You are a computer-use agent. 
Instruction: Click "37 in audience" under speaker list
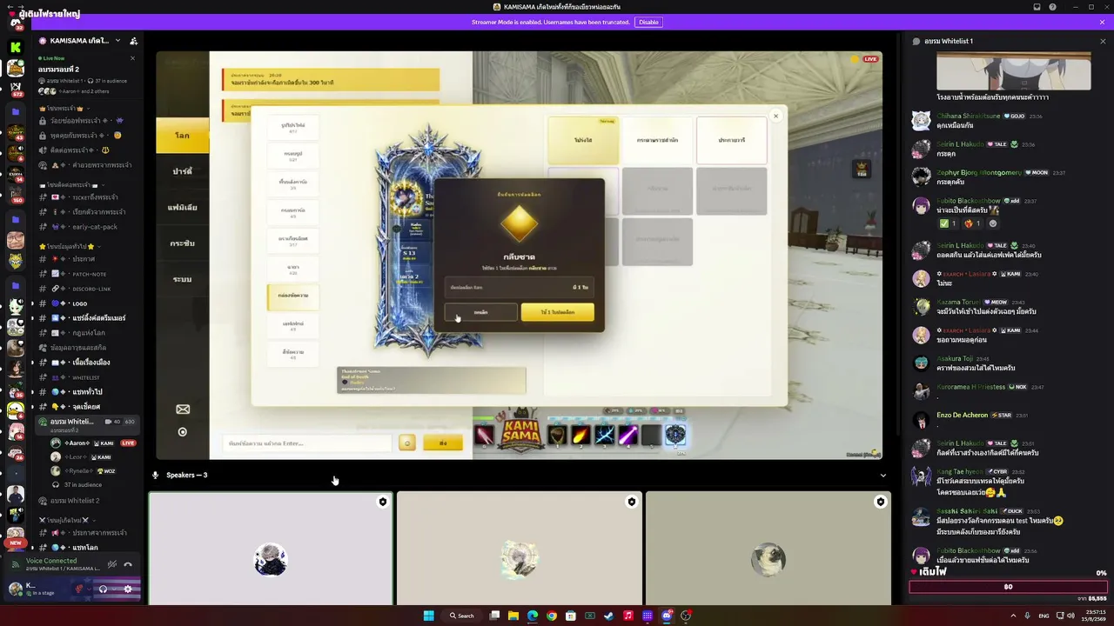84,485
